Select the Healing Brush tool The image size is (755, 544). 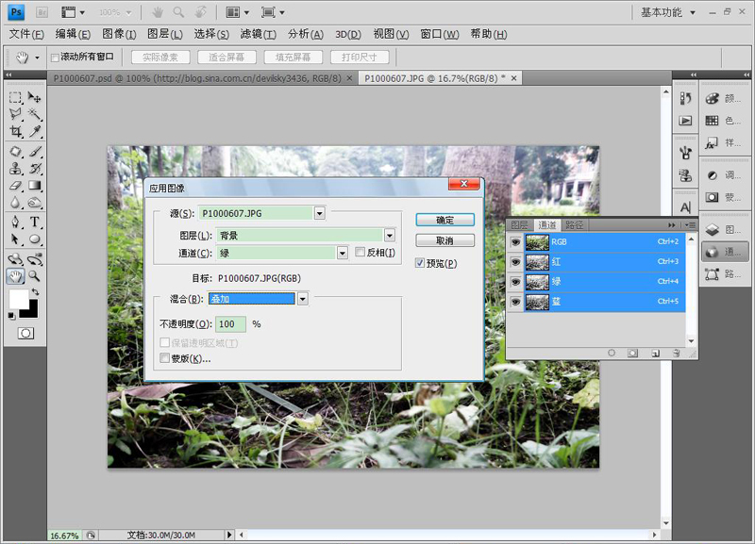(15, 152)
